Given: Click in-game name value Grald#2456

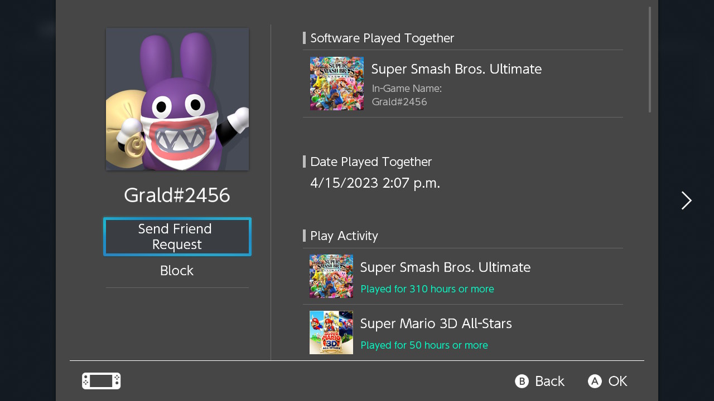Looking at the screenshot, I should [399, 102].
